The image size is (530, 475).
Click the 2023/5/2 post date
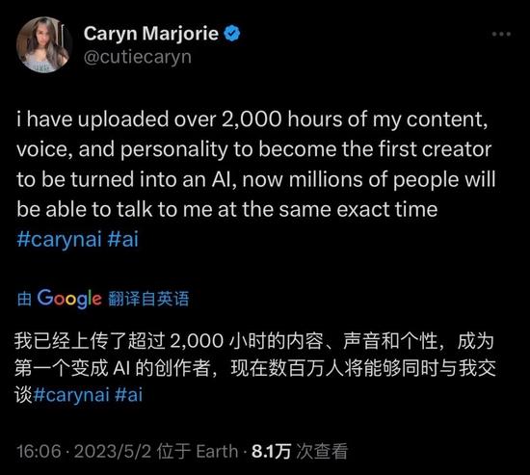click(x=113, y=451)
